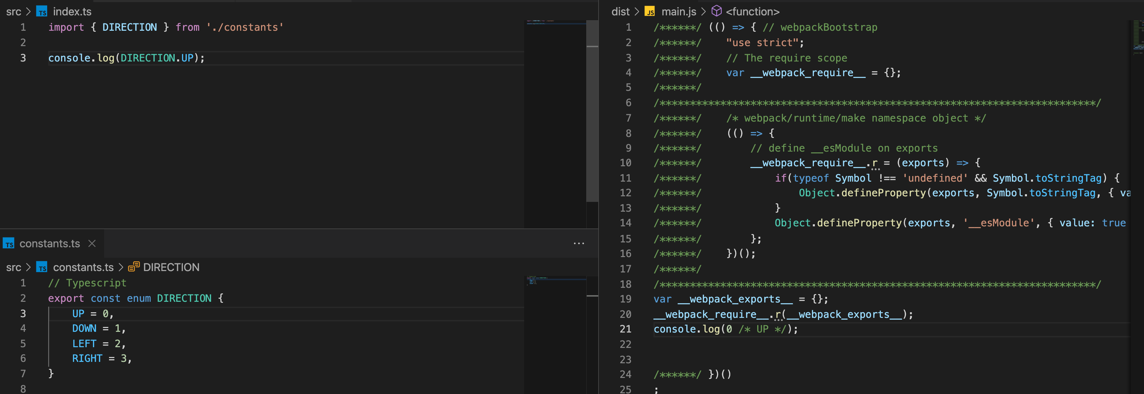Click the TS icon in constants.ts breadcrumb path
Screen dimensions: 1144x394
click(x=42, y=267)
